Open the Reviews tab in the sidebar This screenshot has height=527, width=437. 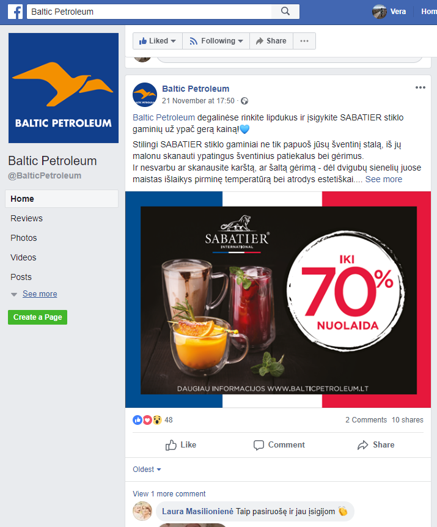26,218
